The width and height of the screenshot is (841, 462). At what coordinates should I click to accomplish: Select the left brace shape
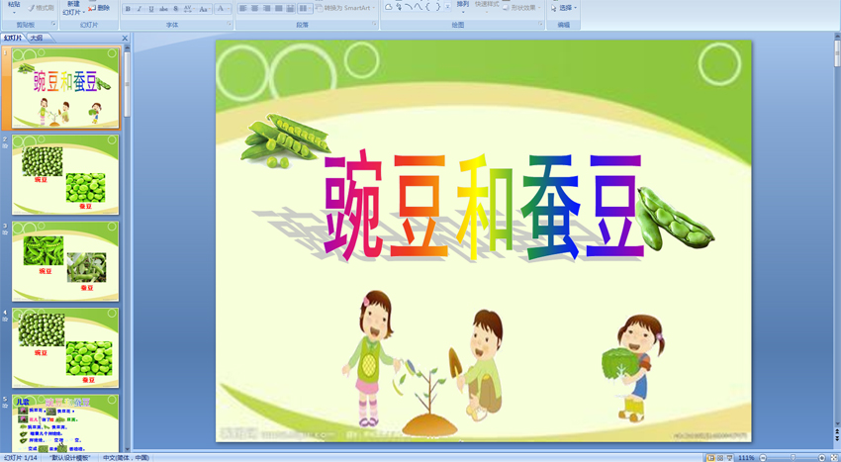pyautogui.click(x=428, y=7)
